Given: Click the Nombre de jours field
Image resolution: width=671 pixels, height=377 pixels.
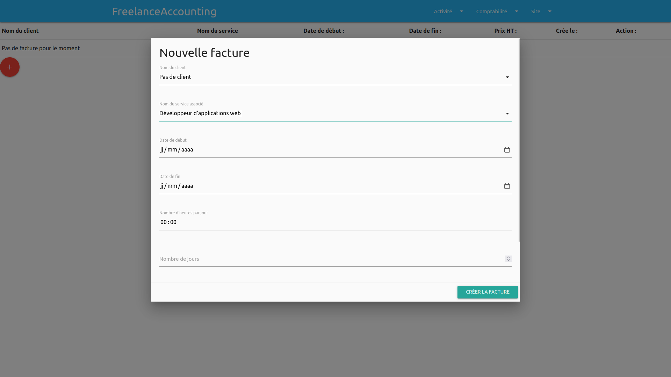Looking at the screenshot, I should 329,259.
